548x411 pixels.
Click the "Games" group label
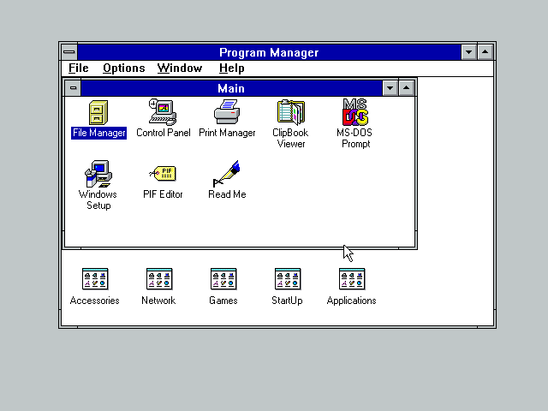pos(223,301)
